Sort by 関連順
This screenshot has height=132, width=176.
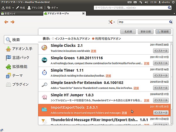click(x=163, y=32)
